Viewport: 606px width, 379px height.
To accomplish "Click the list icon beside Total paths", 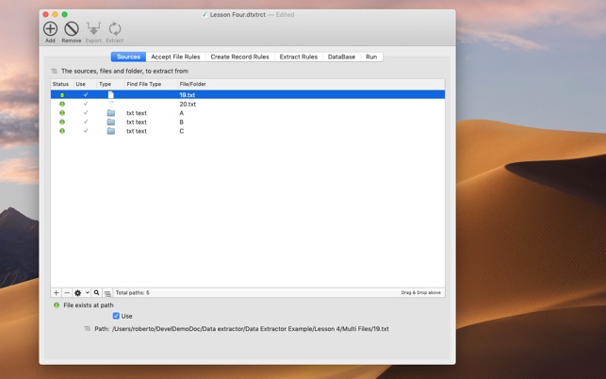I will pyautogui.click(x=107, y=293).
